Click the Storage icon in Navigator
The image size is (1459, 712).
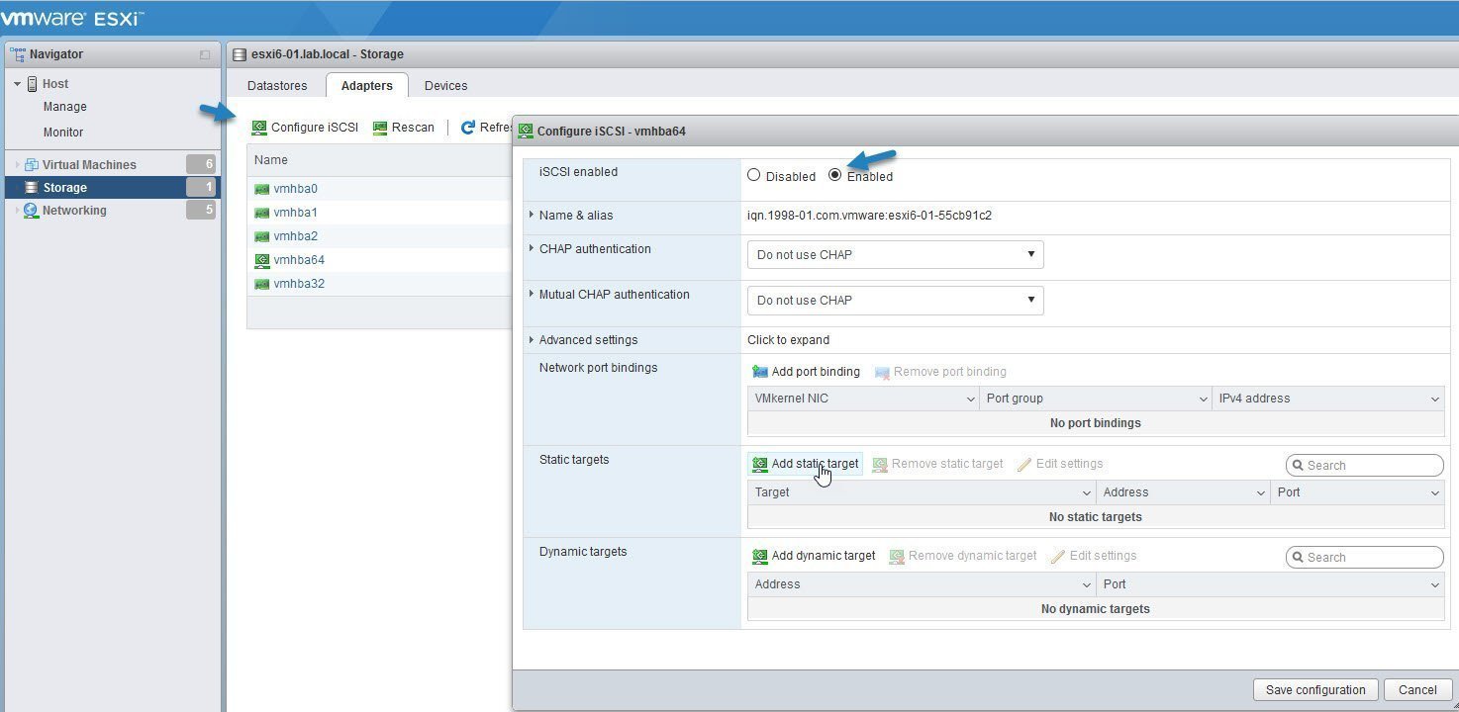click(x=31, y=188)
